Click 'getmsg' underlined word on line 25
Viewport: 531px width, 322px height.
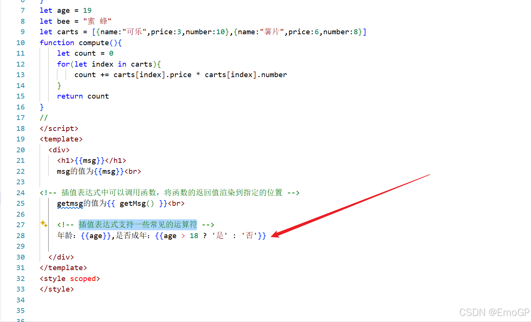click(70, 204)
